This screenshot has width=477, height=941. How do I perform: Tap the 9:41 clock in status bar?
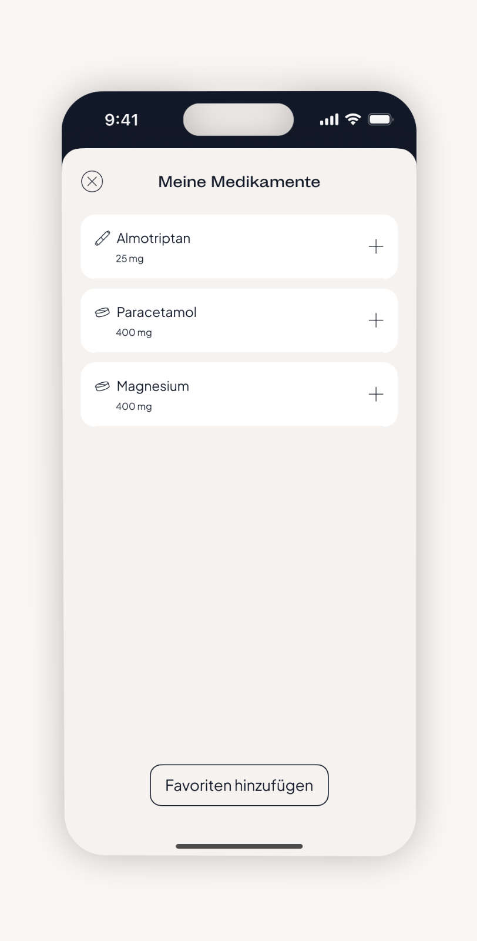(122, 120)
